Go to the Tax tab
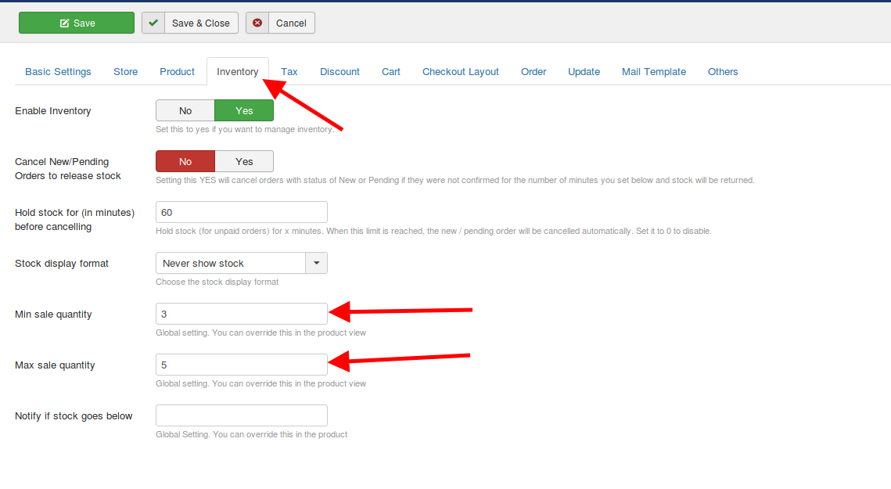 click(289, 72)
